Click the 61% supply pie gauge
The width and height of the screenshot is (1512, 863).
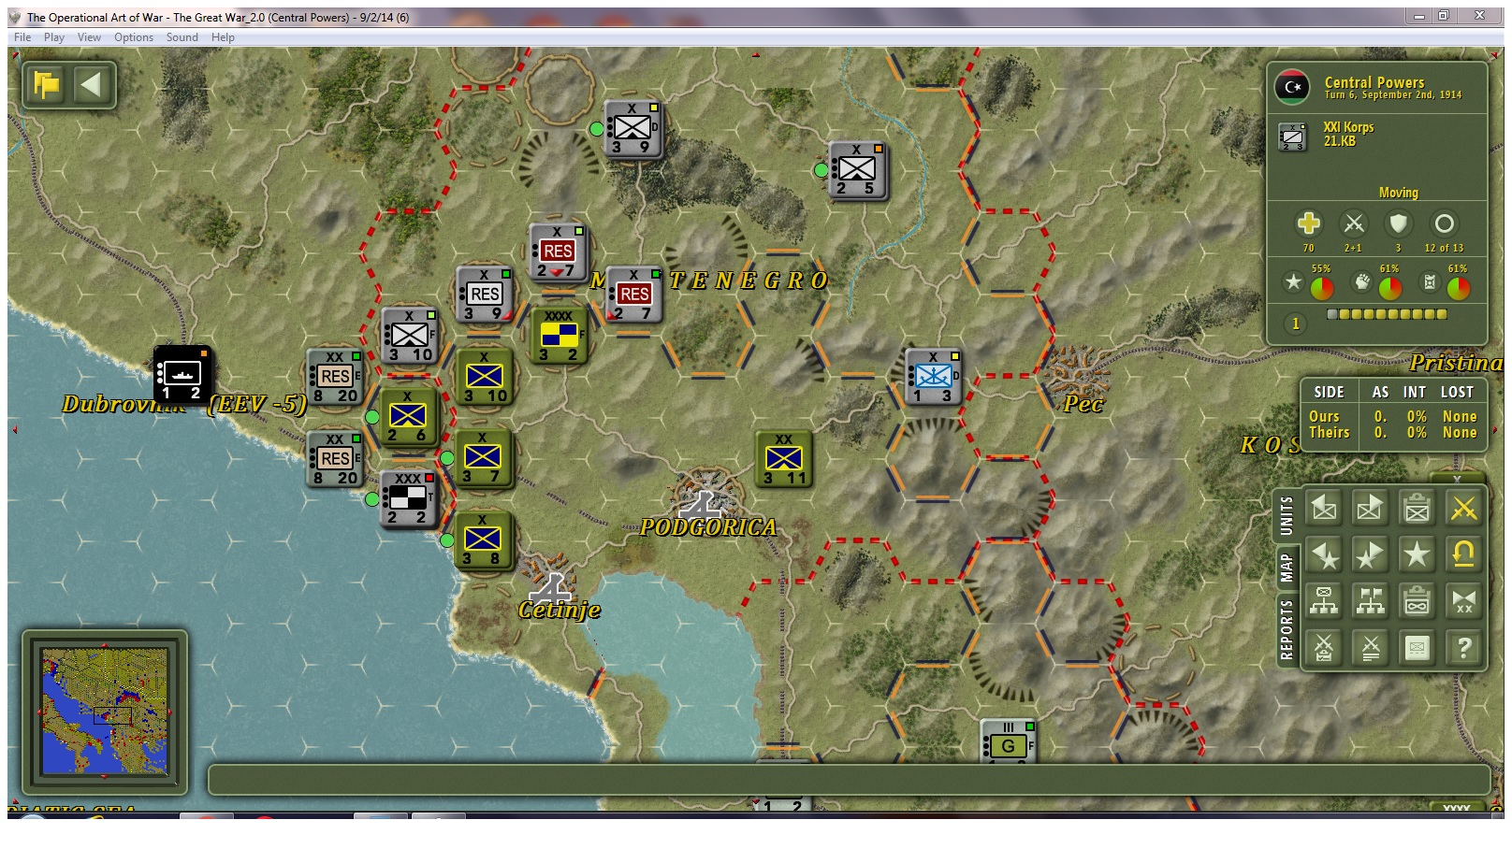[x=1459, y=288]
